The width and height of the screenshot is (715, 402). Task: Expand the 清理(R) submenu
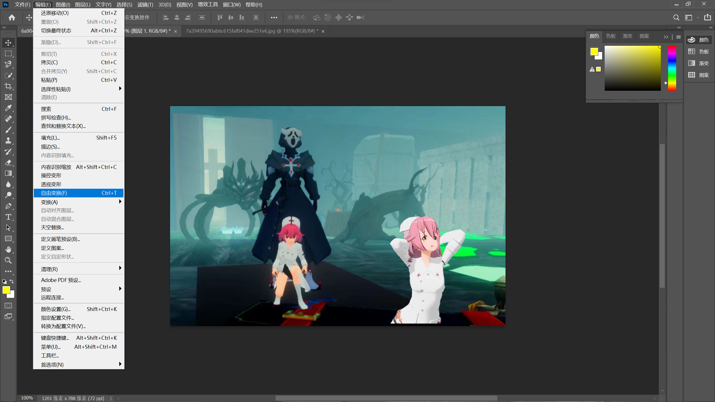coord(78,269)
